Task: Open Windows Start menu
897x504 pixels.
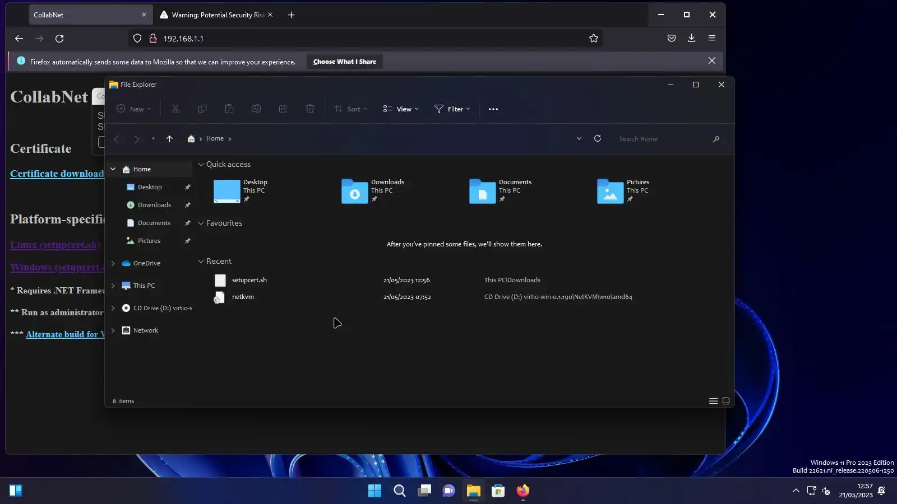Action: (x=374, y=491)
